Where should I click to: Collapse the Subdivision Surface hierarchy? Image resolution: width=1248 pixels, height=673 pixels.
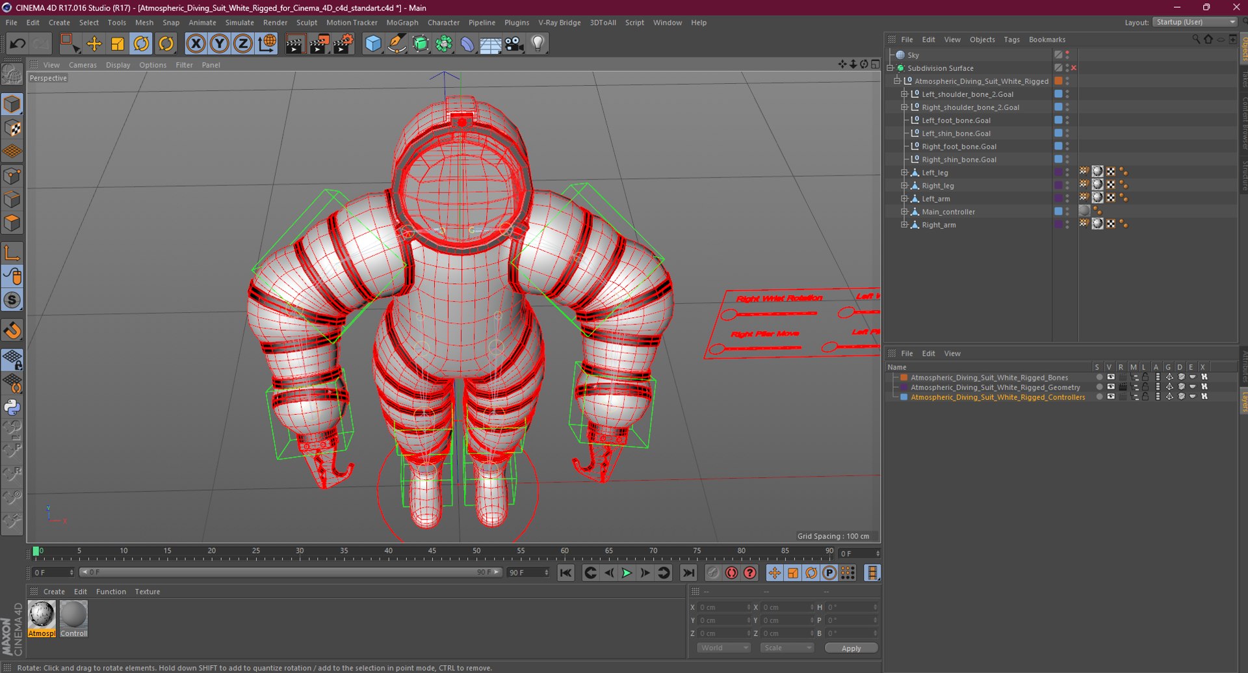[x=890, y=68]
